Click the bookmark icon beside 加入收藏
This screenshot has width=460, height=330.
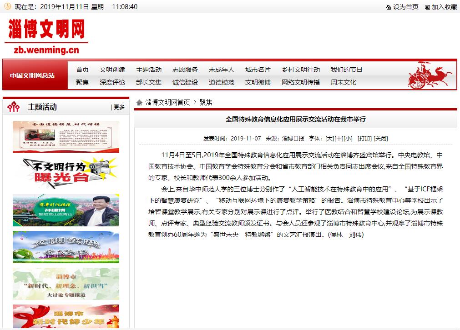coord(427,6)
